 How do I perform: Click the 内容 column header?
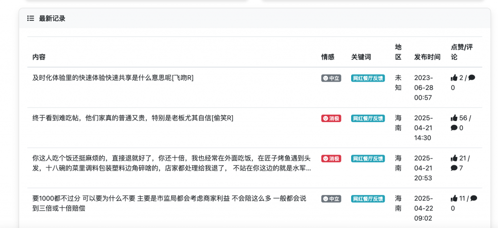point(39,57)
